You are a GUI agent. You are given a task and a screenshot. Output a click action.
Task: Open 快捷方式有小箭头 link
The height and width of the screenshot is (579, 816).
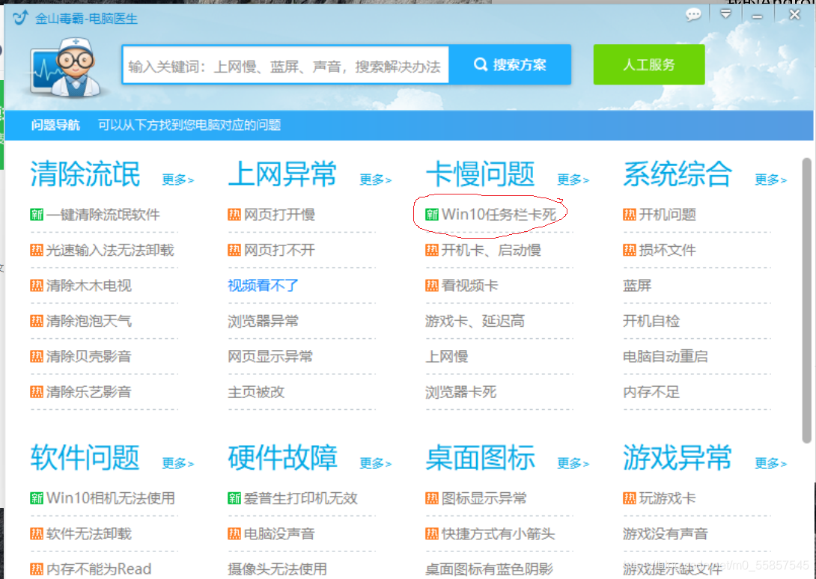point(498,533)
